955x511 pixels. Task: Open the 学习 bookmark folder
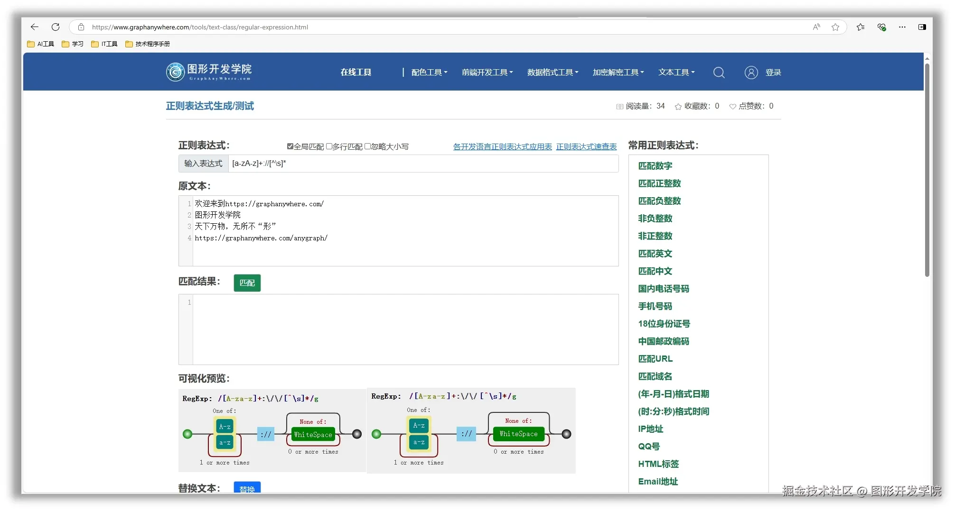(73, 44)
